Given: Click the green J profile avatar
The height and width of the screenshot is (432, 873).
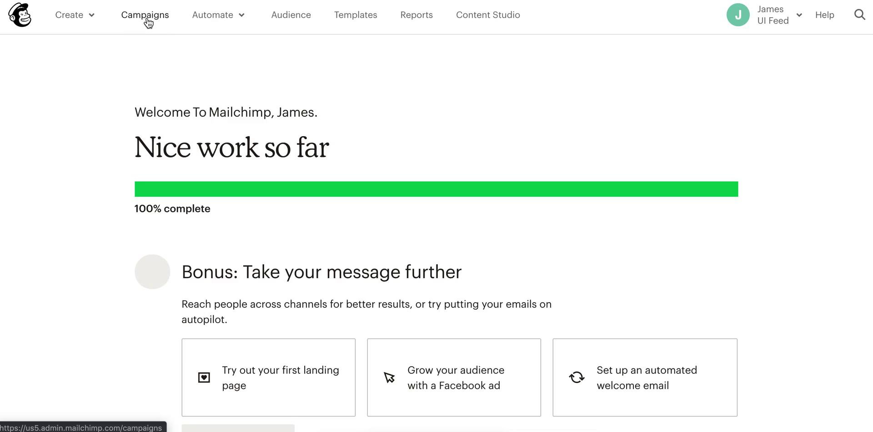Looking at the screenshot, I should tap(738, 15).
